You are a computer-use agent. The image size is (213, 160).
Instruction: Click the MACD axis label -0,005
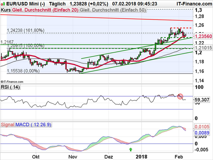[x=201, y=149]
